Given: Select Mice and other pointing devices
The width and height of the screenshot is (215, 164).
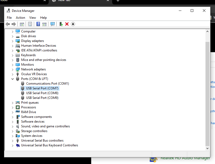Looking at the screenshot, I should (44, 60).
